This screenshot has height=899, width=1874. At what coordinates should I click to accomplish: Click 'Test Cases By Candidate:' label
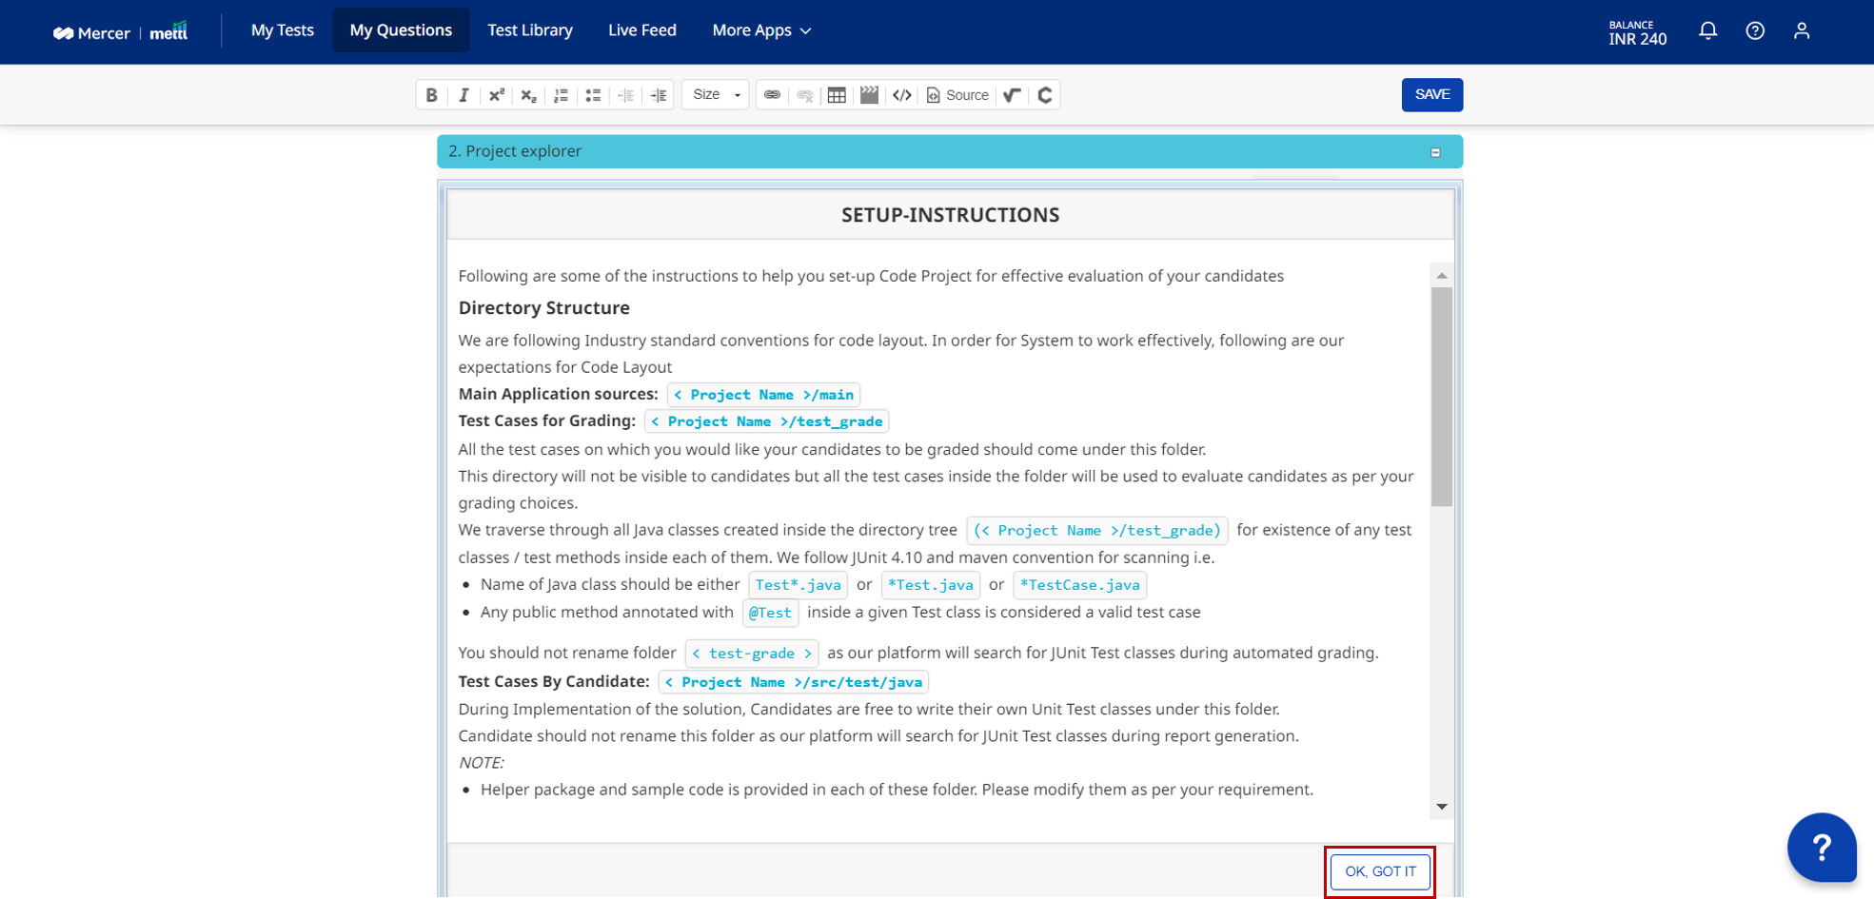coord(554,681)
